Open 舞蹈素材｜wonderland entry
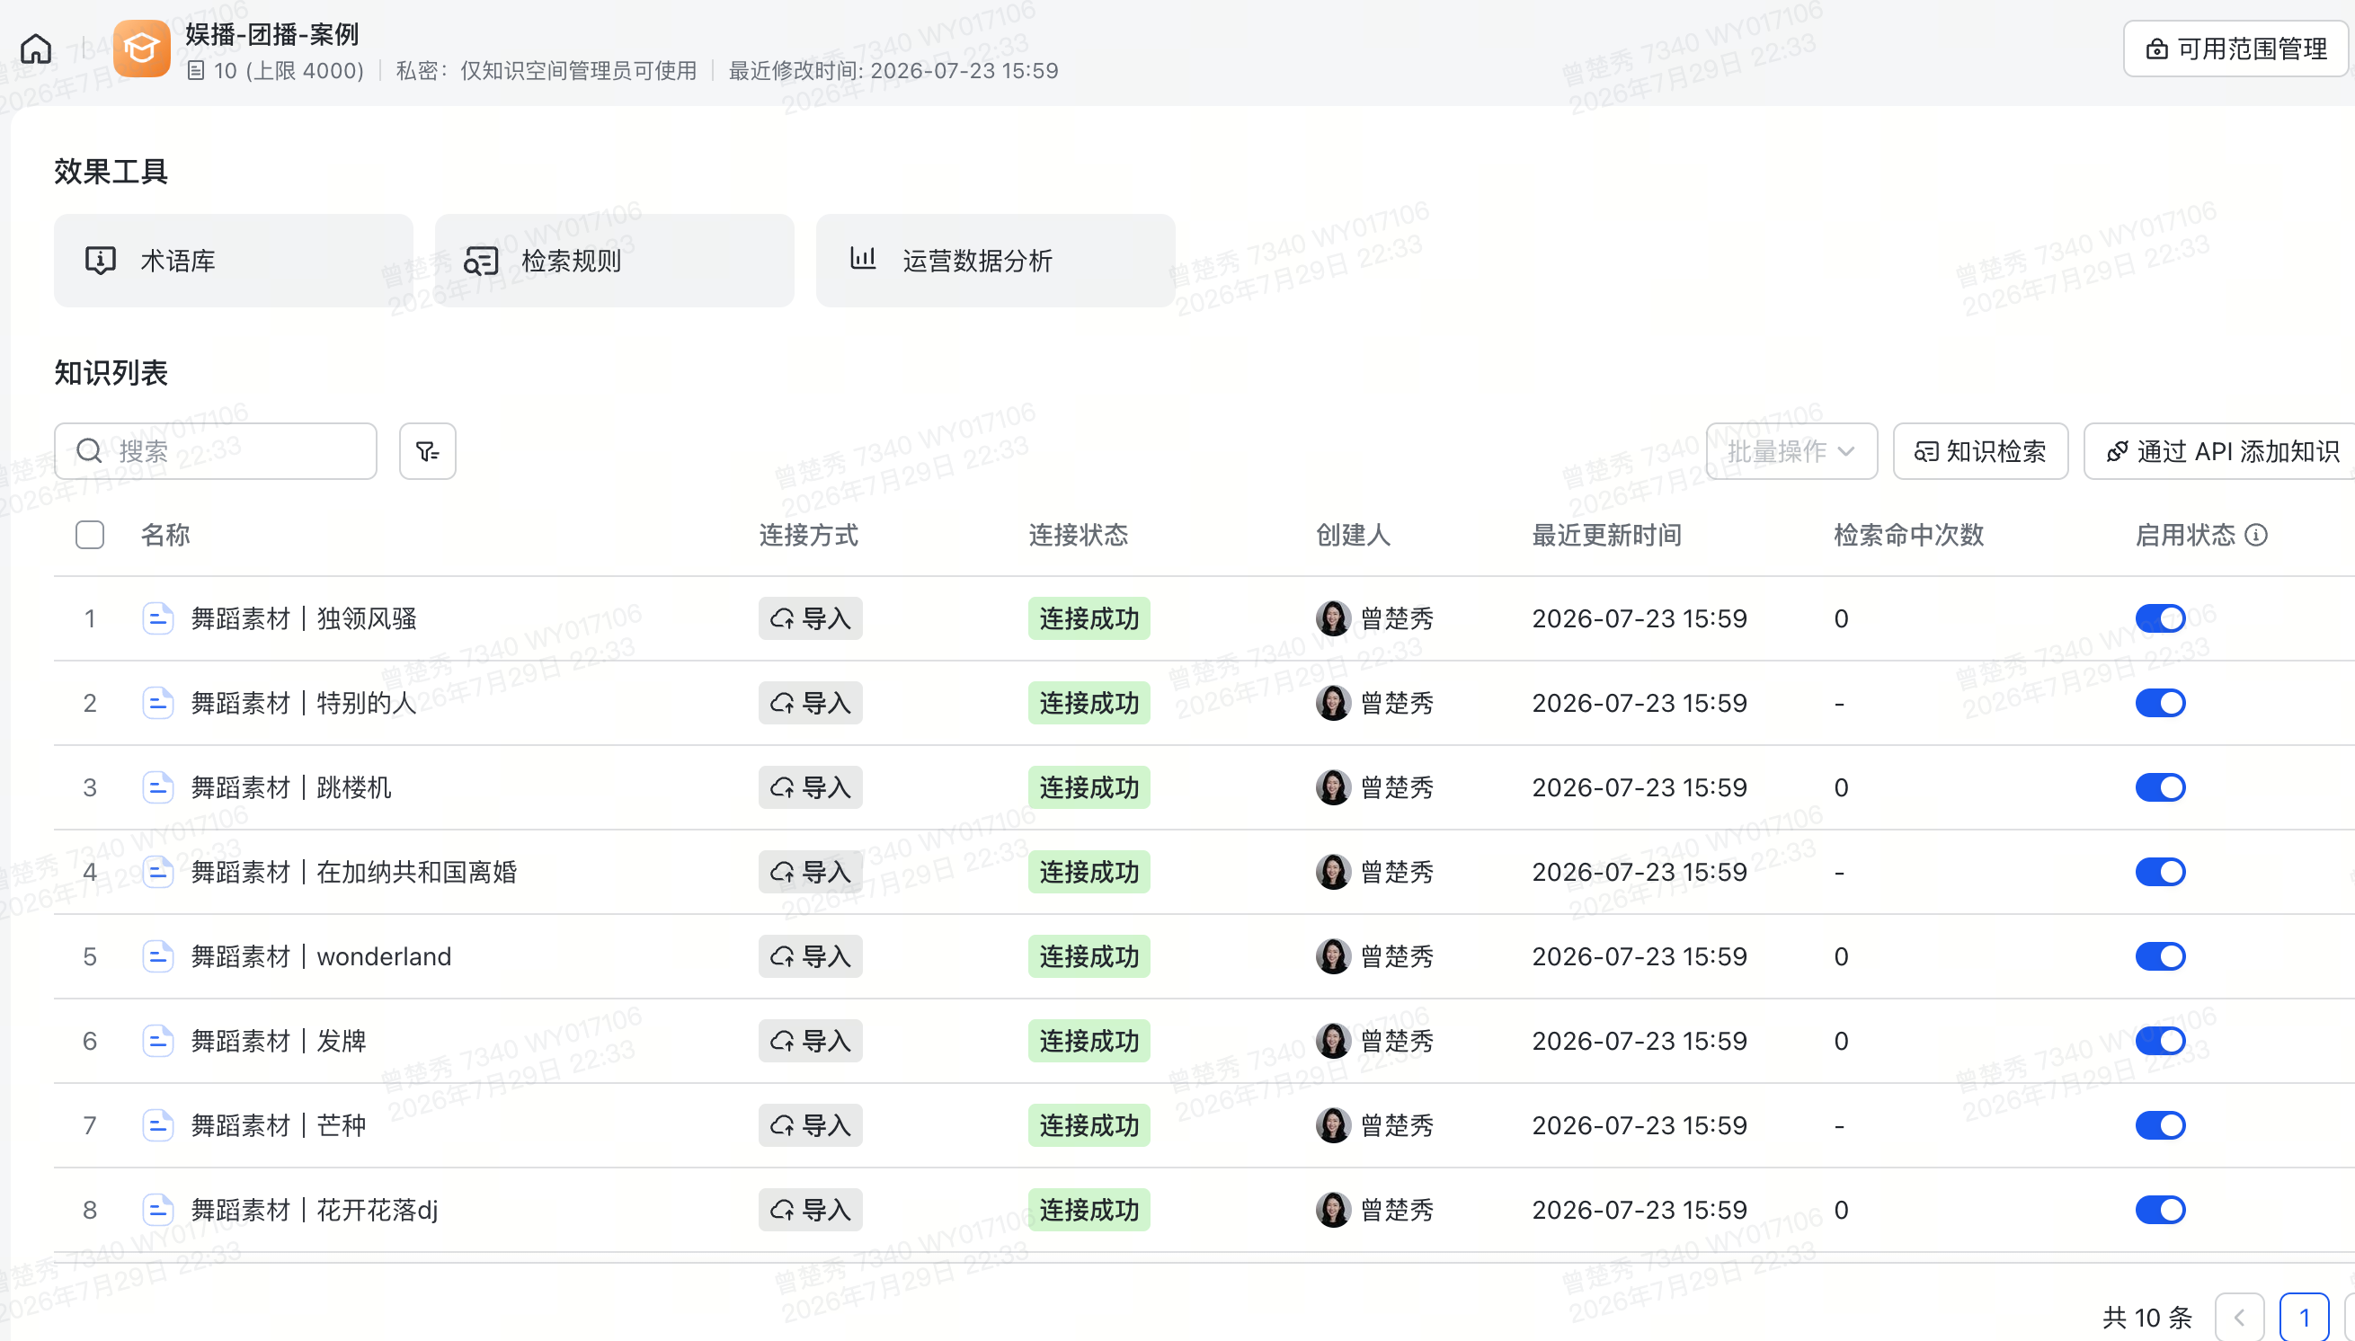Viewport: 2355px width, 1341px height. (322, 957)
